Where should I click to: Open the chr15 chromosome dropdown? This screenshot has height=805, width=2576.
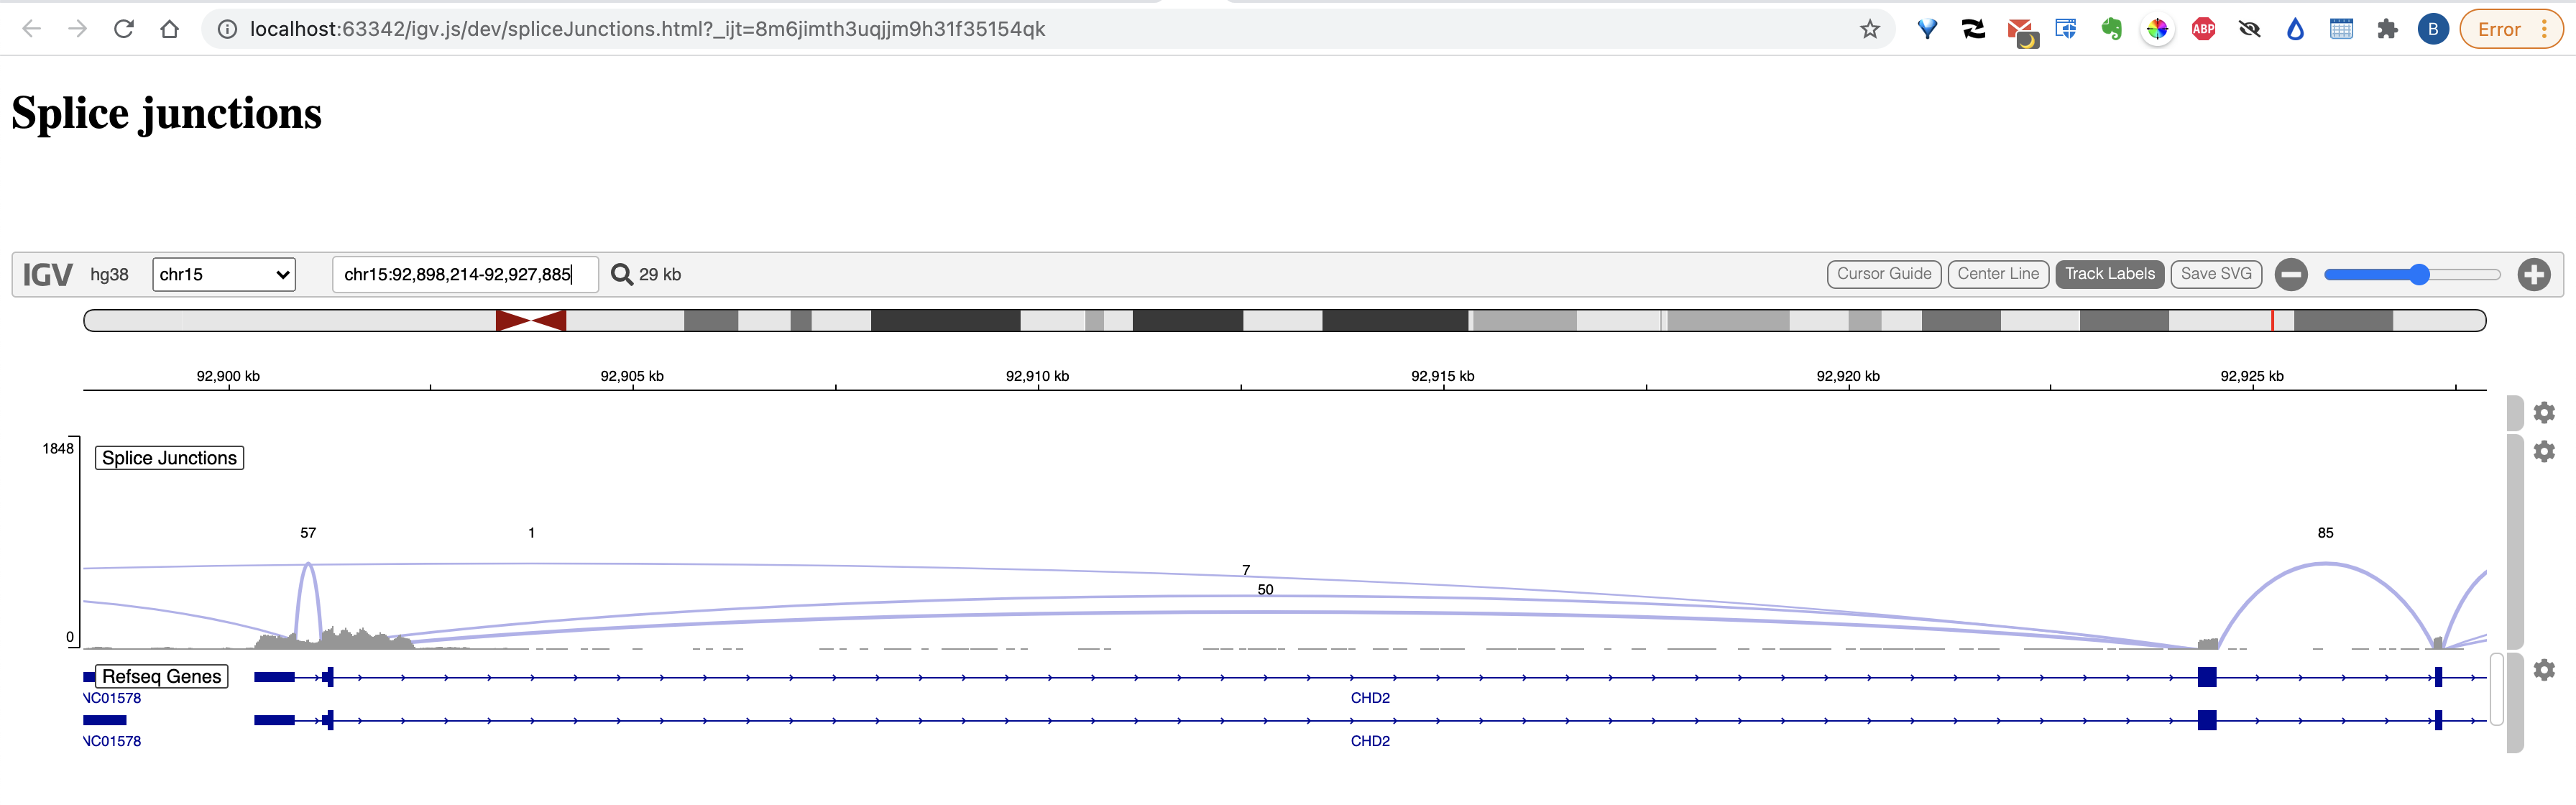tap(223, 274)
